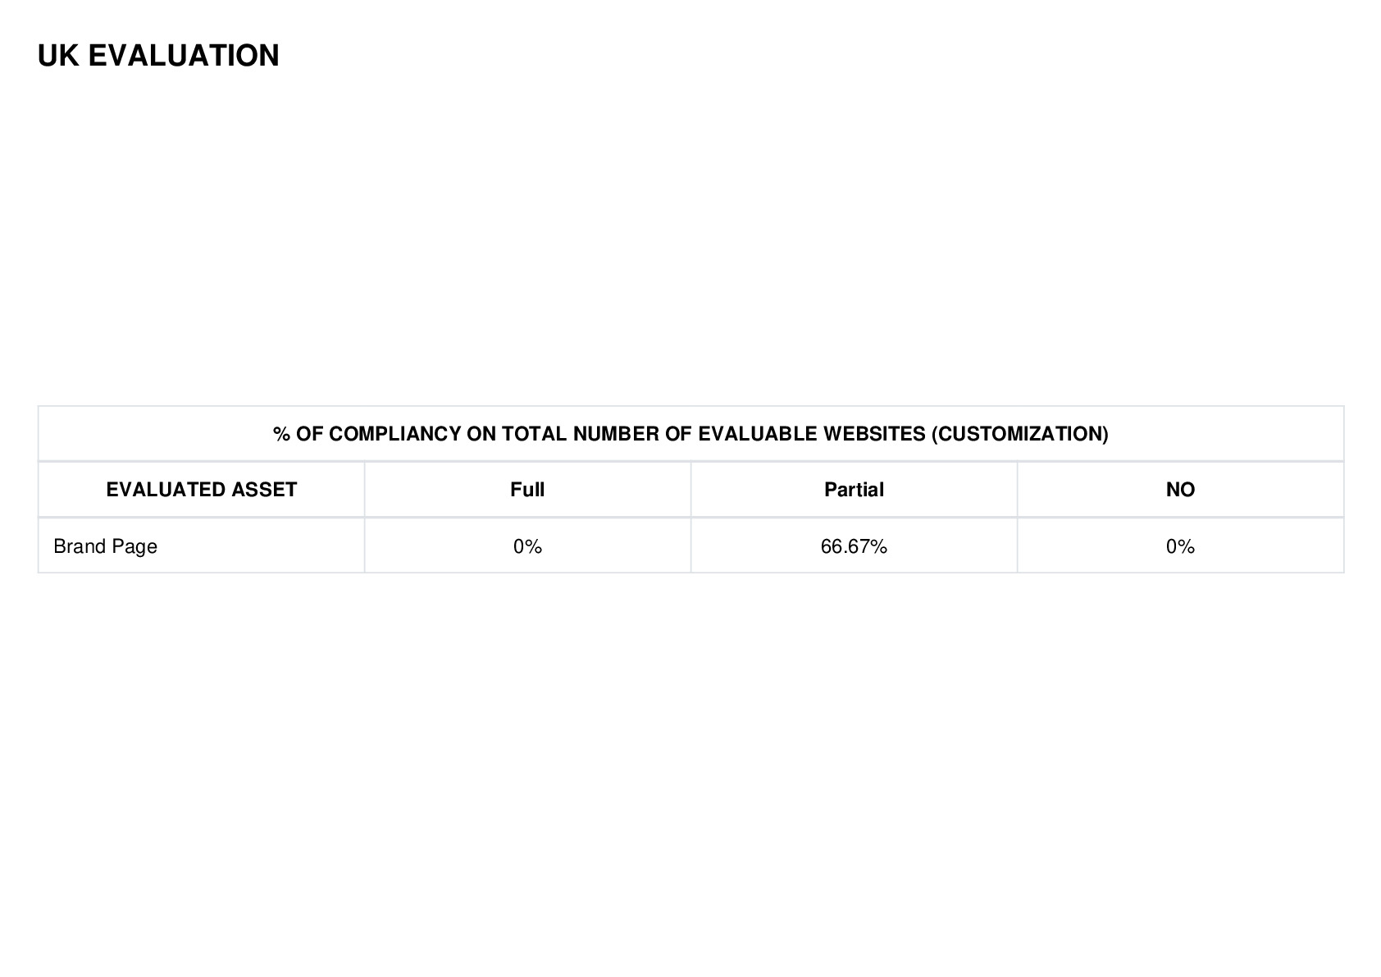Click the 0% value under NO
Image resolution: width=1381 pixels, height=977 pixels.
click(x=1180, y=546)
